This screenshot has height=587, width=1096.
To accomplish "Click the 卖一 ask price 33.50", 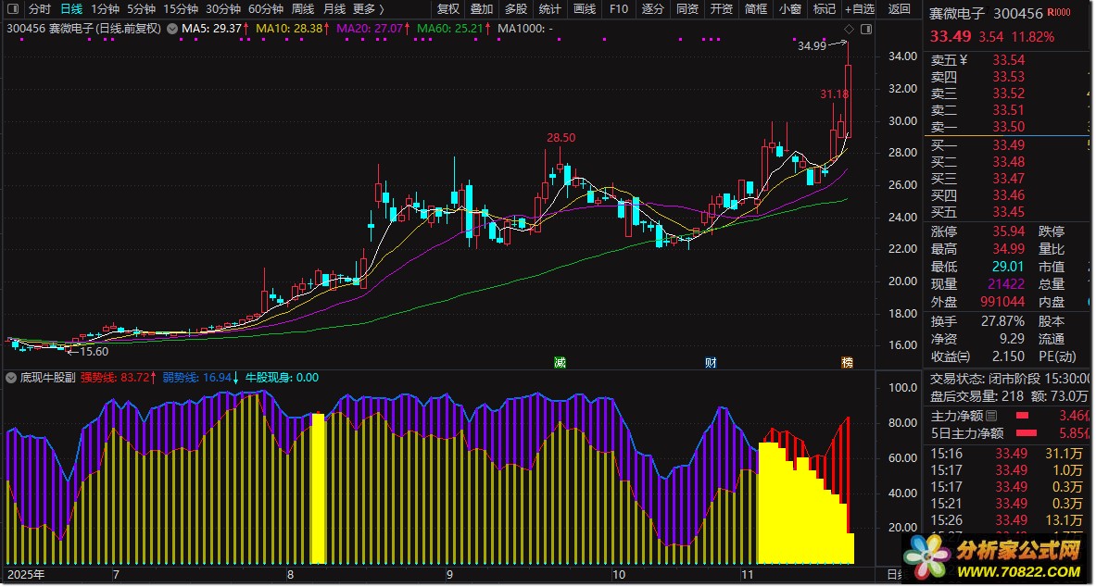I will (1008, 127).
